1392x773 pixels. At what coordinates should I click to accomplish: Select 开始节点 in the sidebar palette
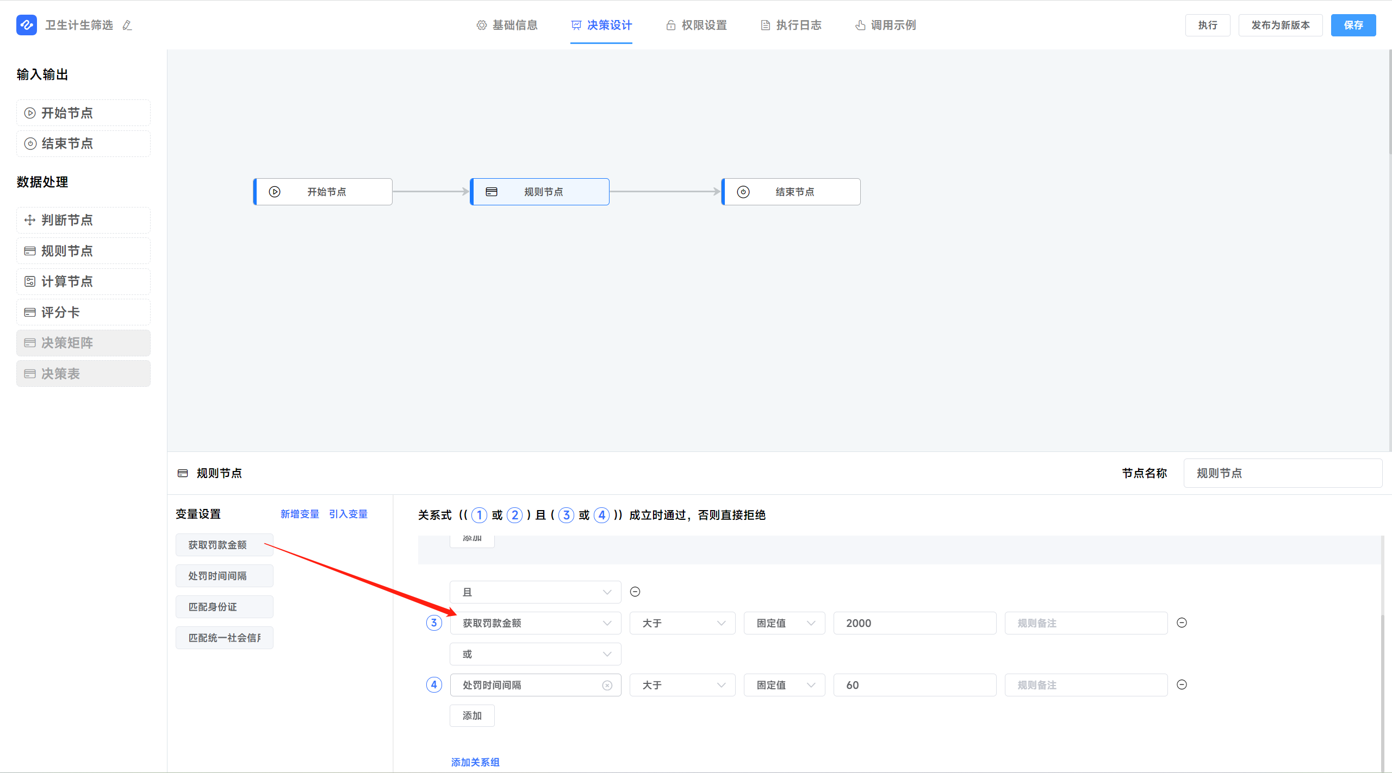click(83, 113)
